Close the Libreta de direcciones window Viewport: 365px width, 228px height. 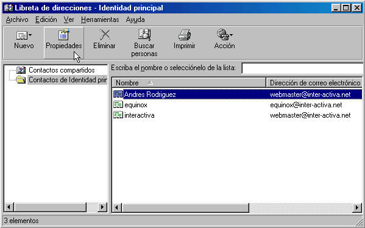tap(356, 8)
